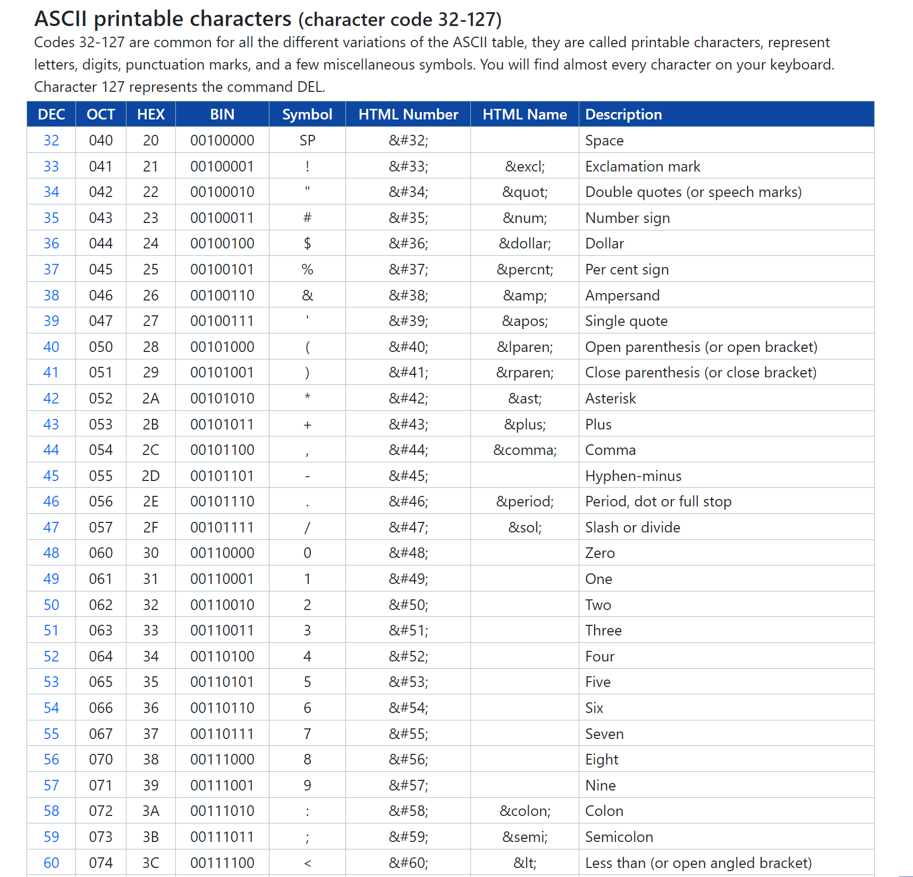Follow the DEC 38 Ampersand link
The width and height of the screenshot is (913, 877).
(x=51, y=296)
